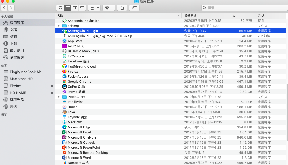
Task: Select the EVCapture icon
Action: pos(65,56)
